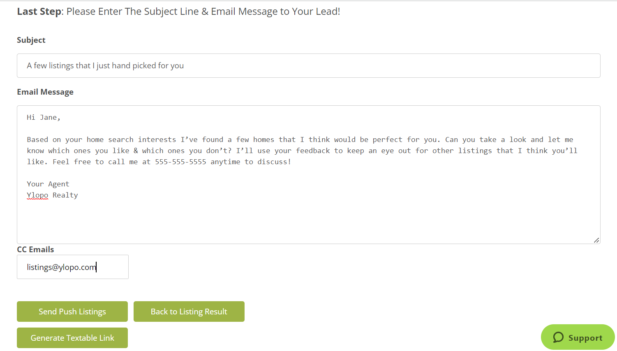Place cursor after "anytime to discuss!"

(x=292, y=162)
